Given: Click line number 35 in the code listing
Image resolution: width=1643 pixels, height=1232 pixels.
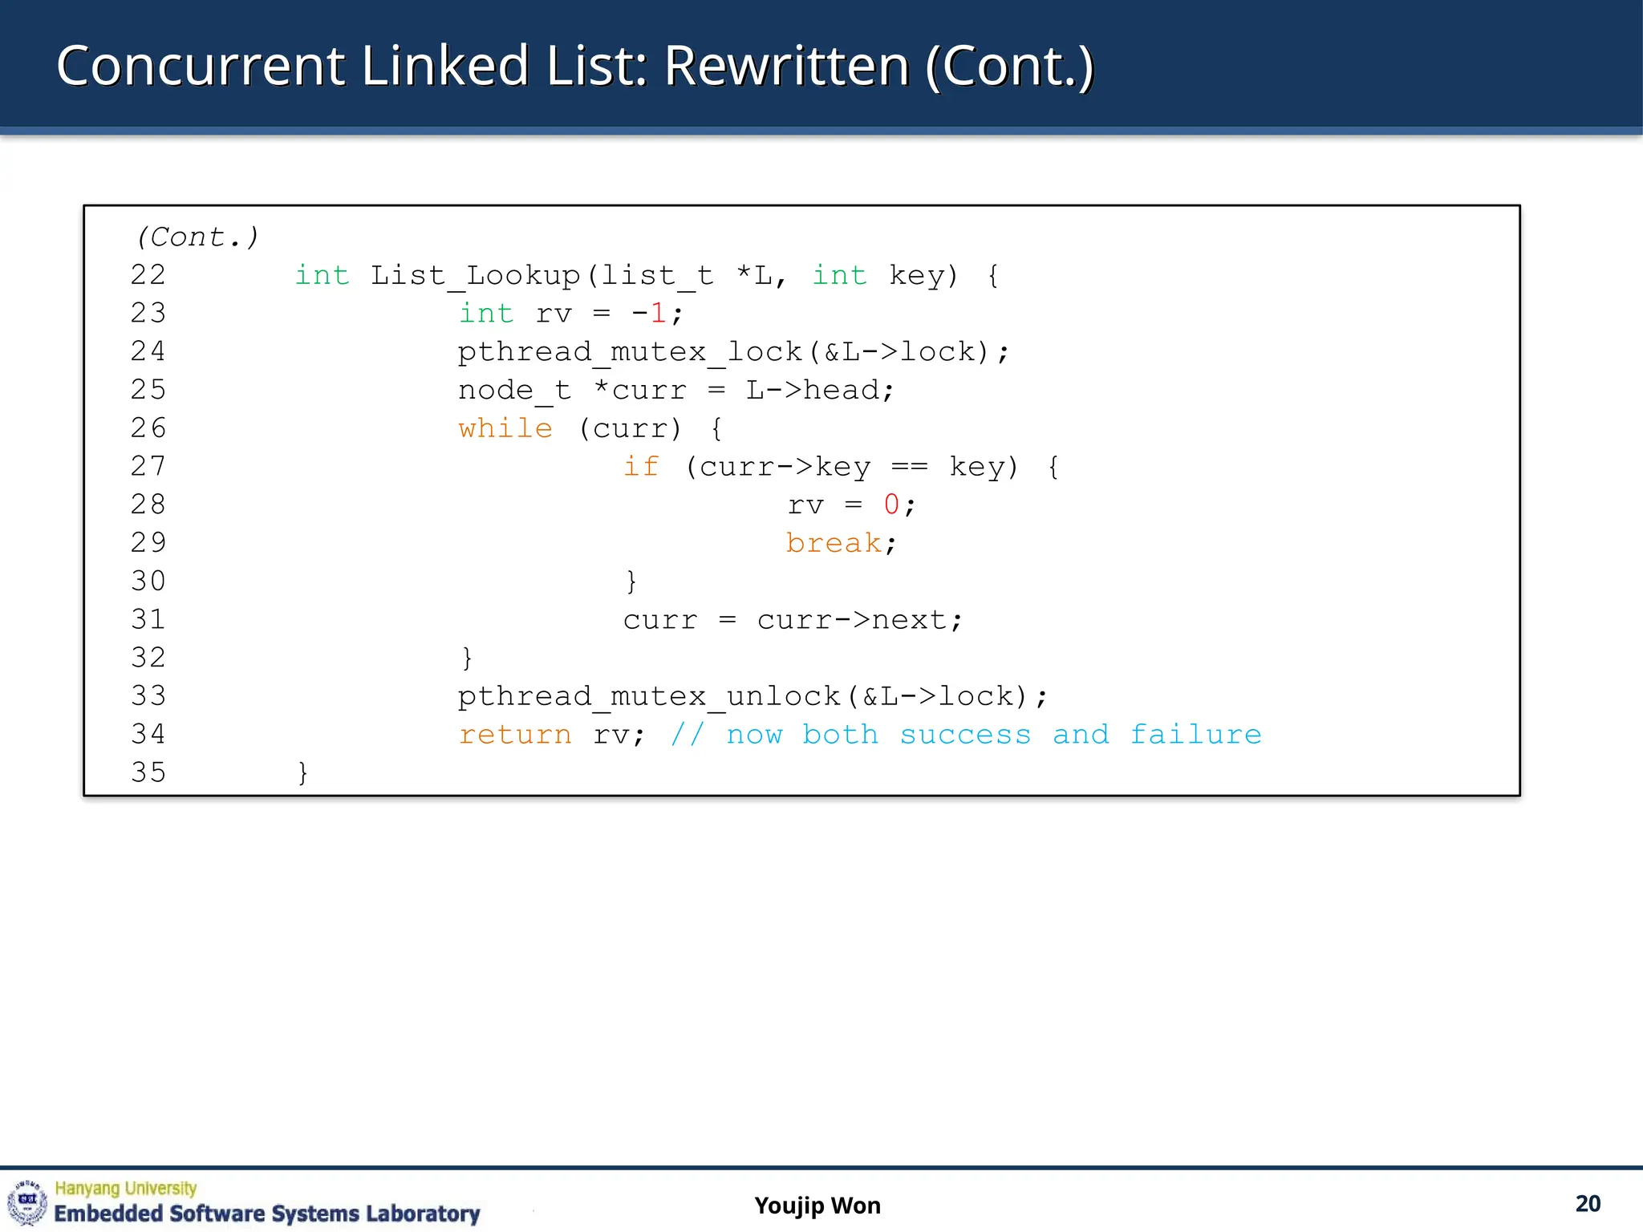Looking at the screenshot, I should (148, 772).
